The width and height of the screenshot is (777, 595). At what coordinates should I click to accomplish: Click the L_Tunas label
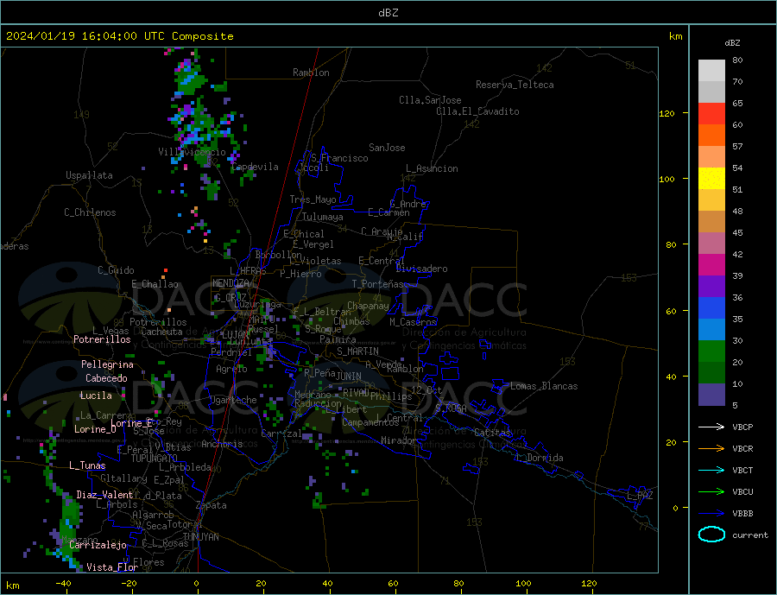87,465
